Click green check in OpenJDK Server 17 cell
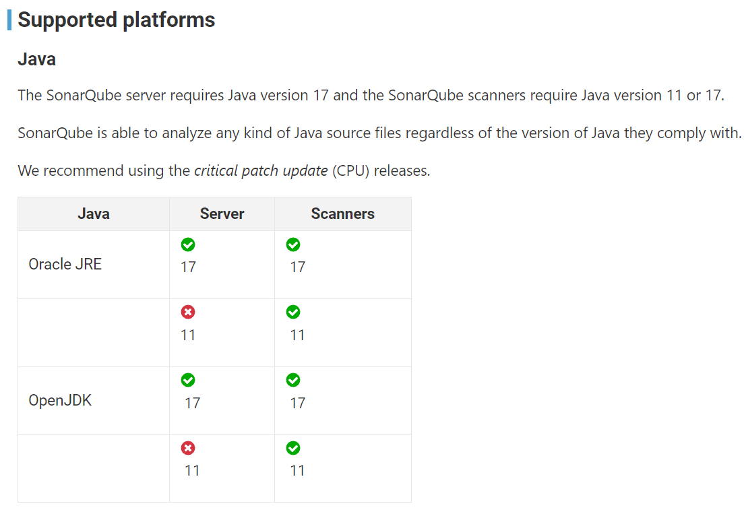 (188, 380)
